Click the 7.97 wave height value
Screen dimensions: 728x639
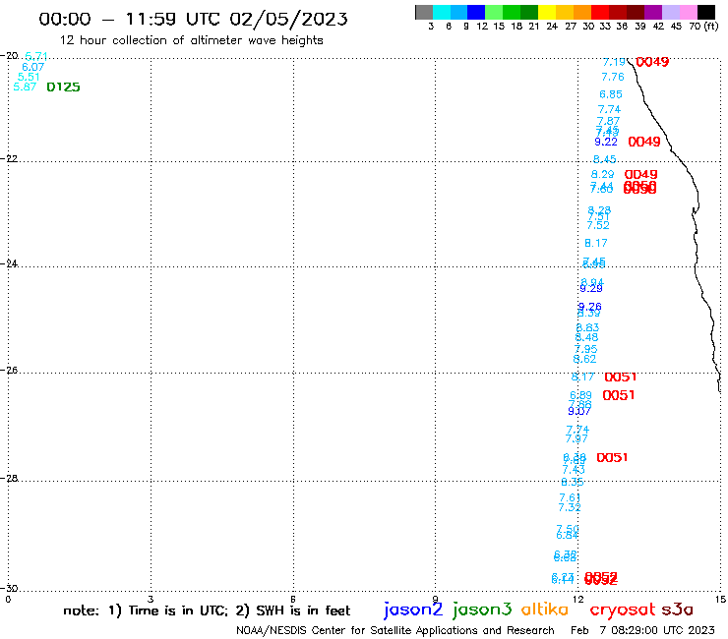pos(576,438)
